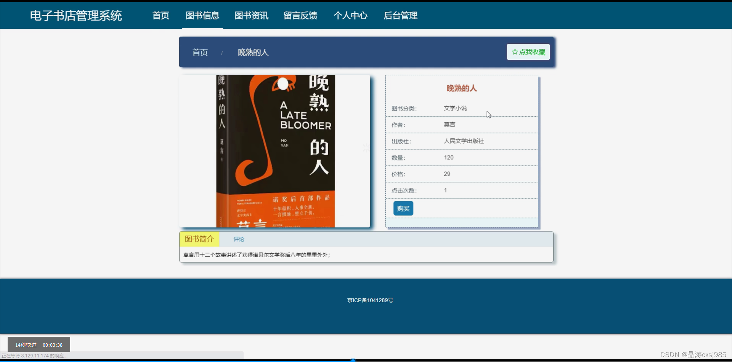Switch to the 个人中心 personal center
Viewport: 732px width, 362px height.
(x=350, y=16)
